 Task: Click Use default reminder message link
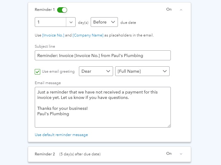[61, 135]
